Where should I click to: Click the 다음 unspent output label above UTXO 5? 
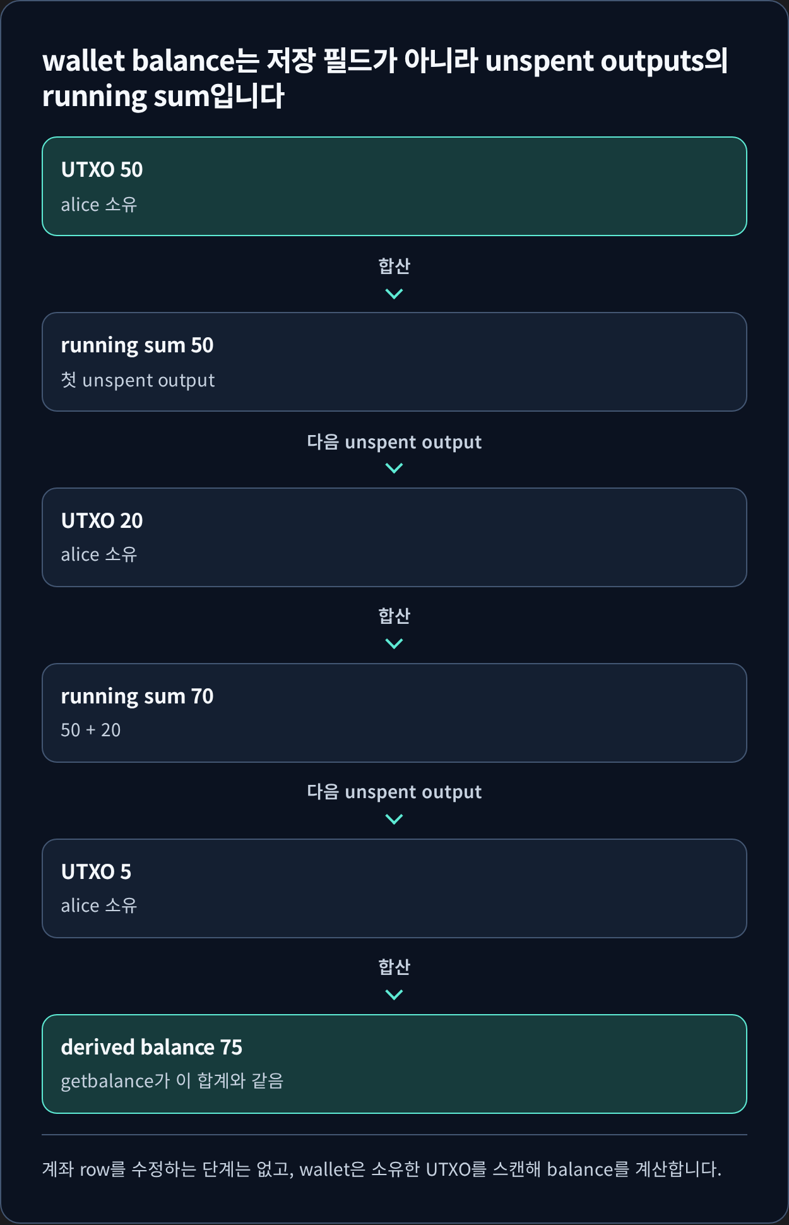tap(394, 791)
